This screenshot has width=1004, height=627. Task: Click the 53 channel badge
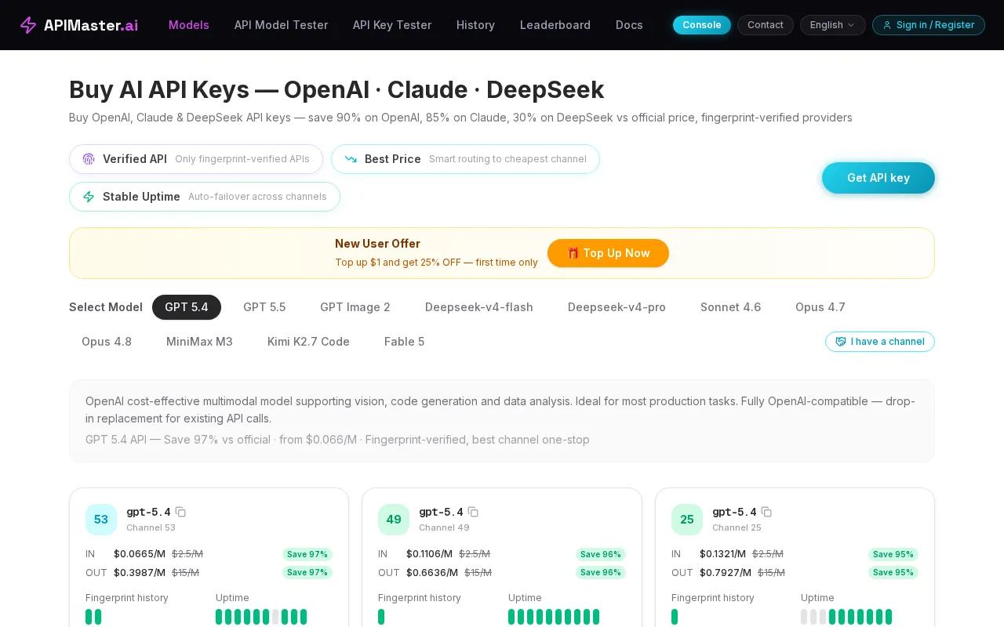pos(101,520)
